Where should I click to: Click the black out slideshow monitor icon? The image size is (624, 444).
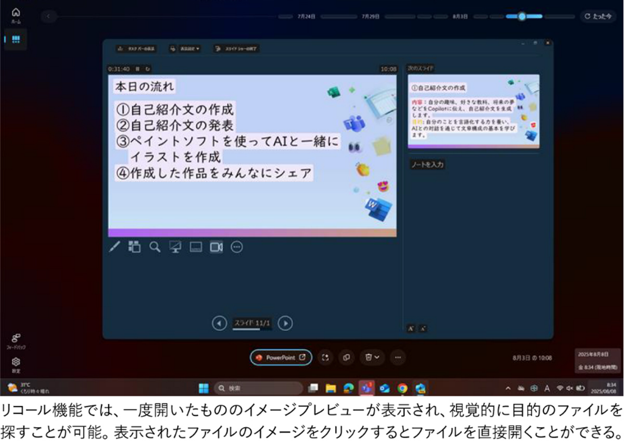(176, 247)
